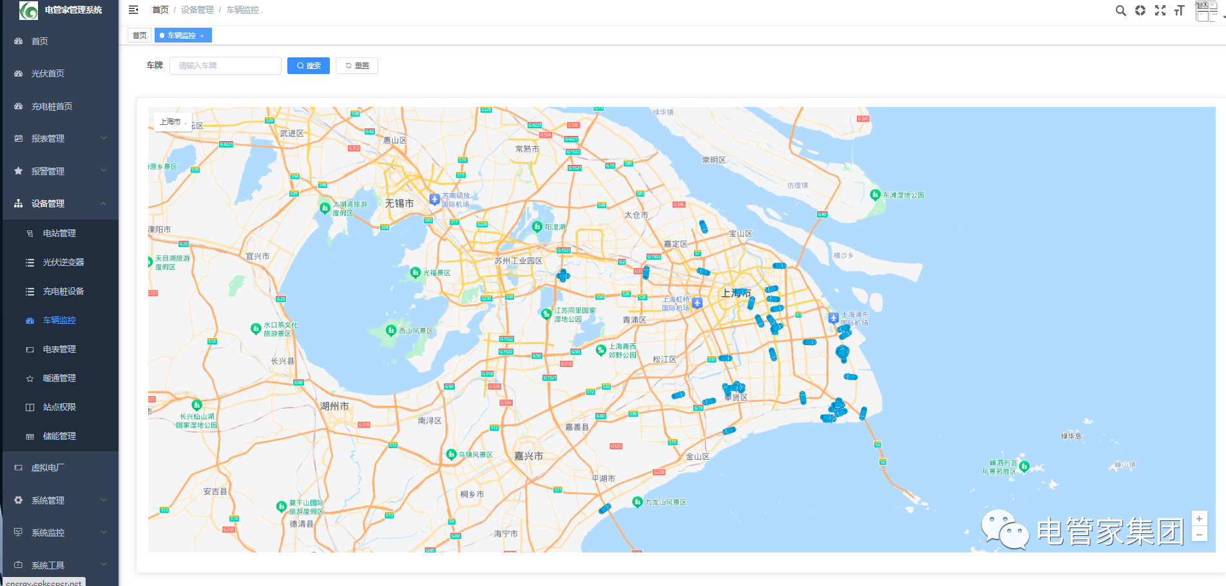Viewport: 1226px width, 586px height.
Task: Focus the 车牌 license plate input field
Action: point(225,66)
